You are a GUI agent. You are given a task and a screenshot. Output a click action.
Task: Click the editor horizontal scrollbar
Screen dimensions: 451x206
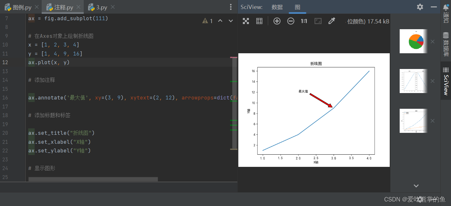[x=93, y=179]
